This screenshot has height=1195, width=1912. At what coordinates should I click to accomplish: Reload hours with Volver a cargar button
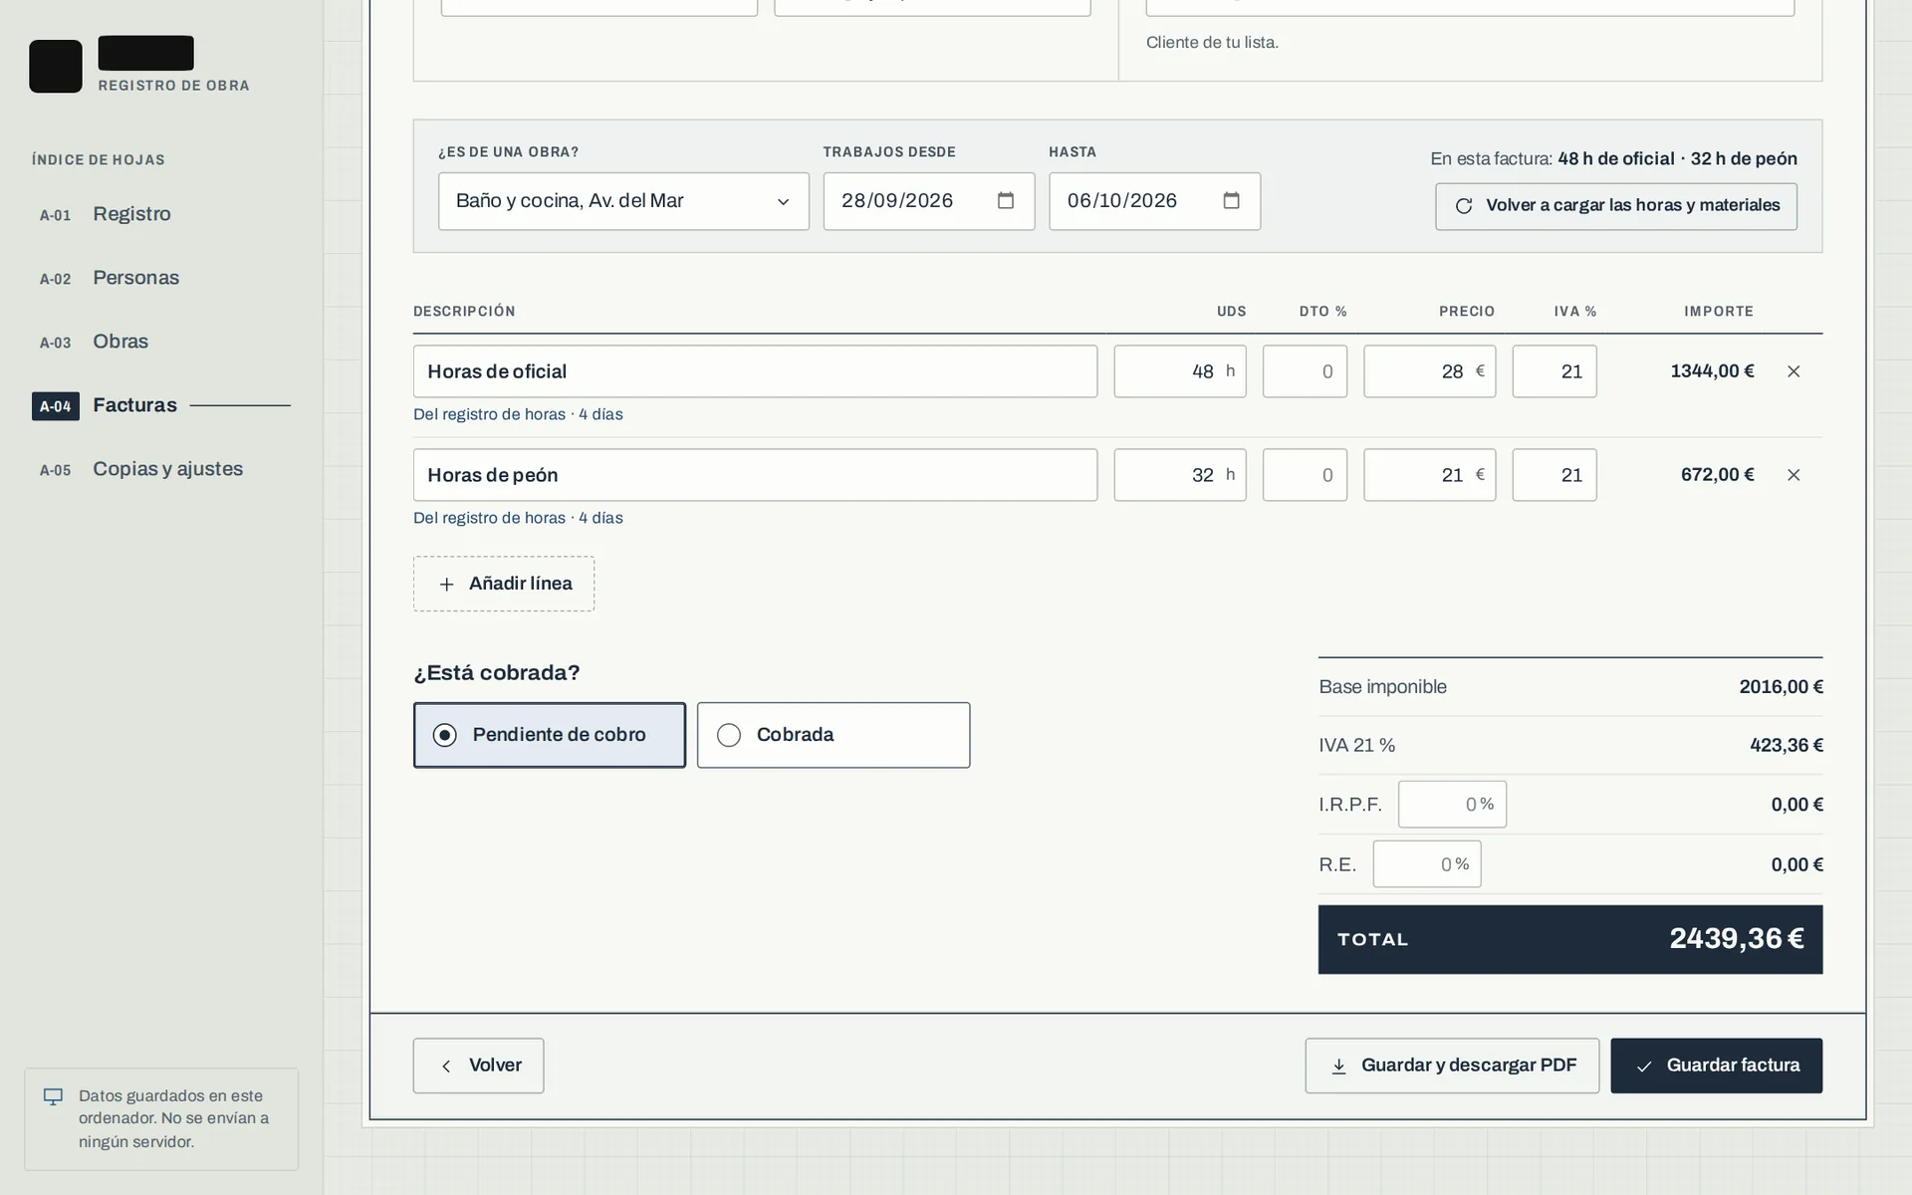pyautogui.click(x=1616, y=206)
